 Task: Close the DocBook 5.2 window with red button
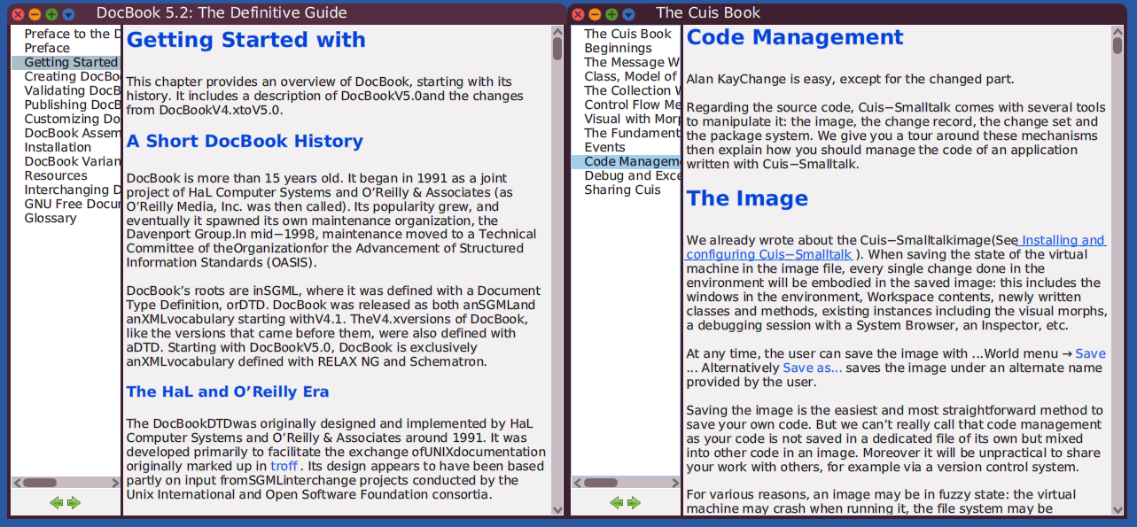pyautogui.click(x=18, y=14)
